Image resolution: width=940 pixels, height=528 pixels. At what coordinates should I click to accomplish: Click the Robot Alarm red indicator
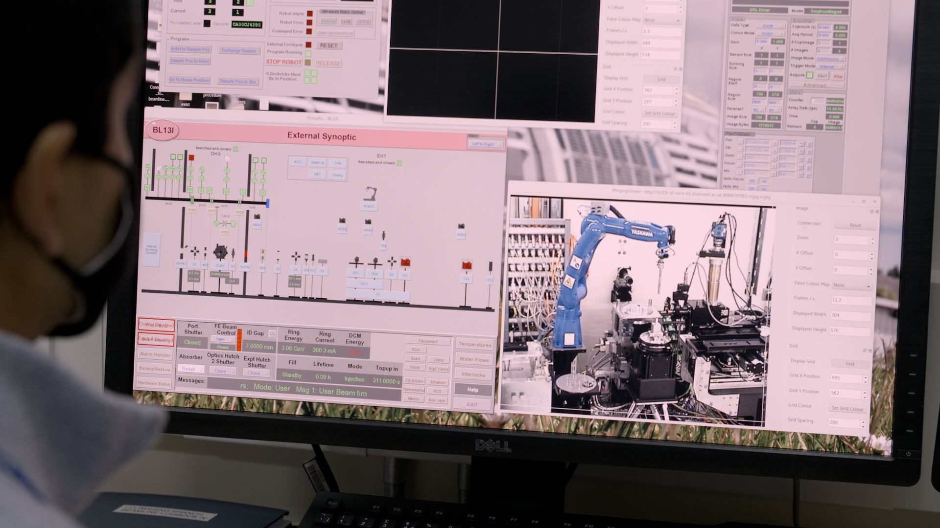[310, 14]
